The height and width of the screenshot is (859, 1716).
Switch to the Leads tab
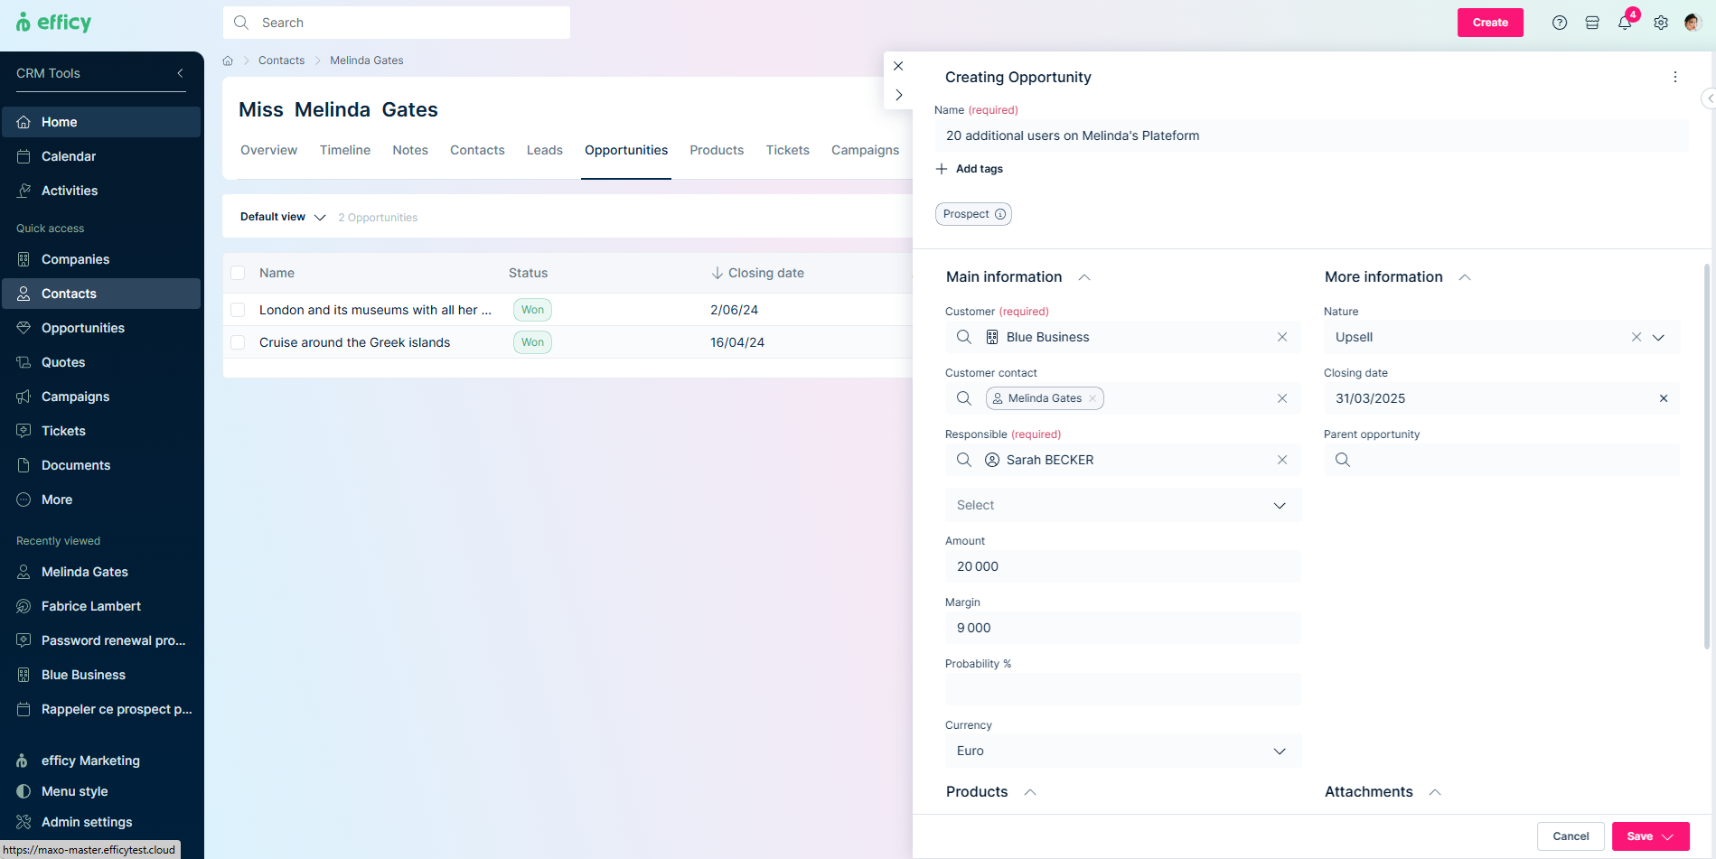(x=545, y=150)
